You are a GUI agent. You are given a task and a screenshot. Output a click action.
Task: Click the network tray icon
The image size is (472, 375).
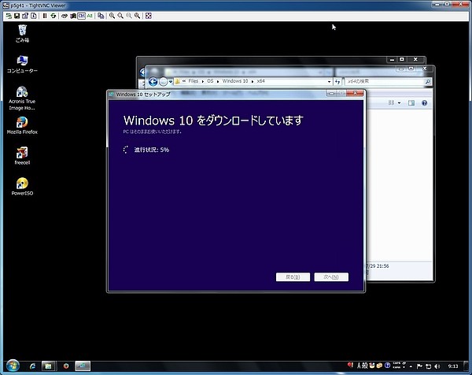[428, 366]
